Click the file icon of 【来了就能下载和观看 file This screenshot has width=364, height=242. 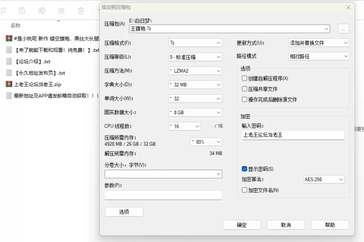(x=9, y=50)
